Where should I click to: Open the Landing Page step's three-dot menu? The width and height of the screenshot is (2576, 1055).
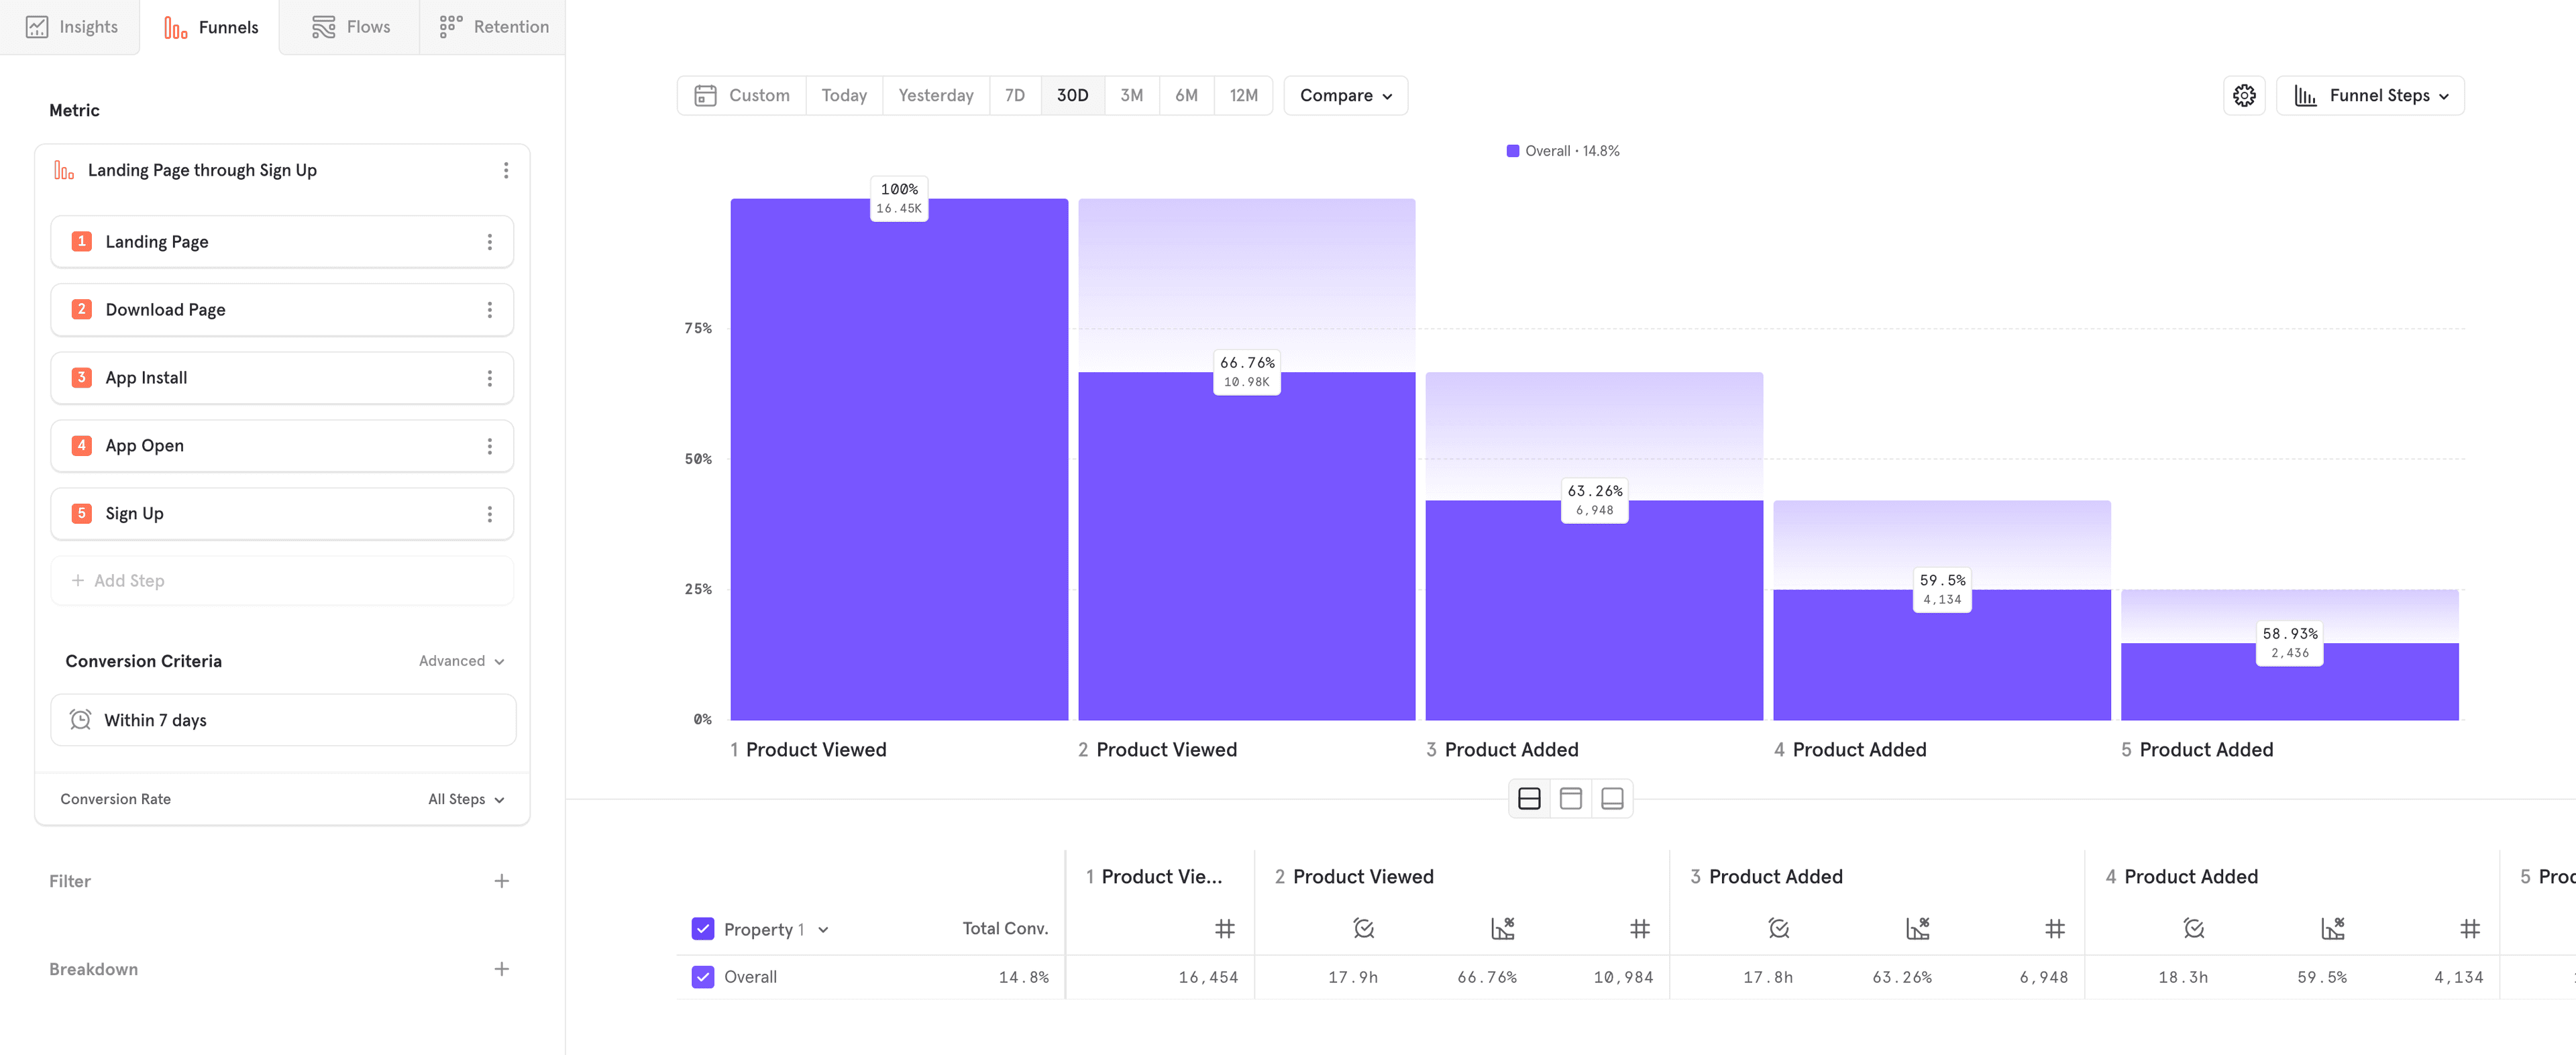489,242
